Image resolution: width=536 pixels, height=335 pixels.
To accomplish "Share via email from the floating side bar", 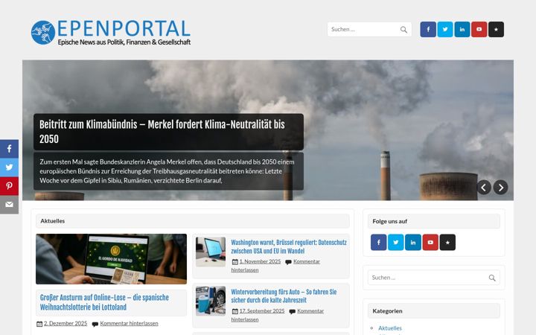I will 9,205.
